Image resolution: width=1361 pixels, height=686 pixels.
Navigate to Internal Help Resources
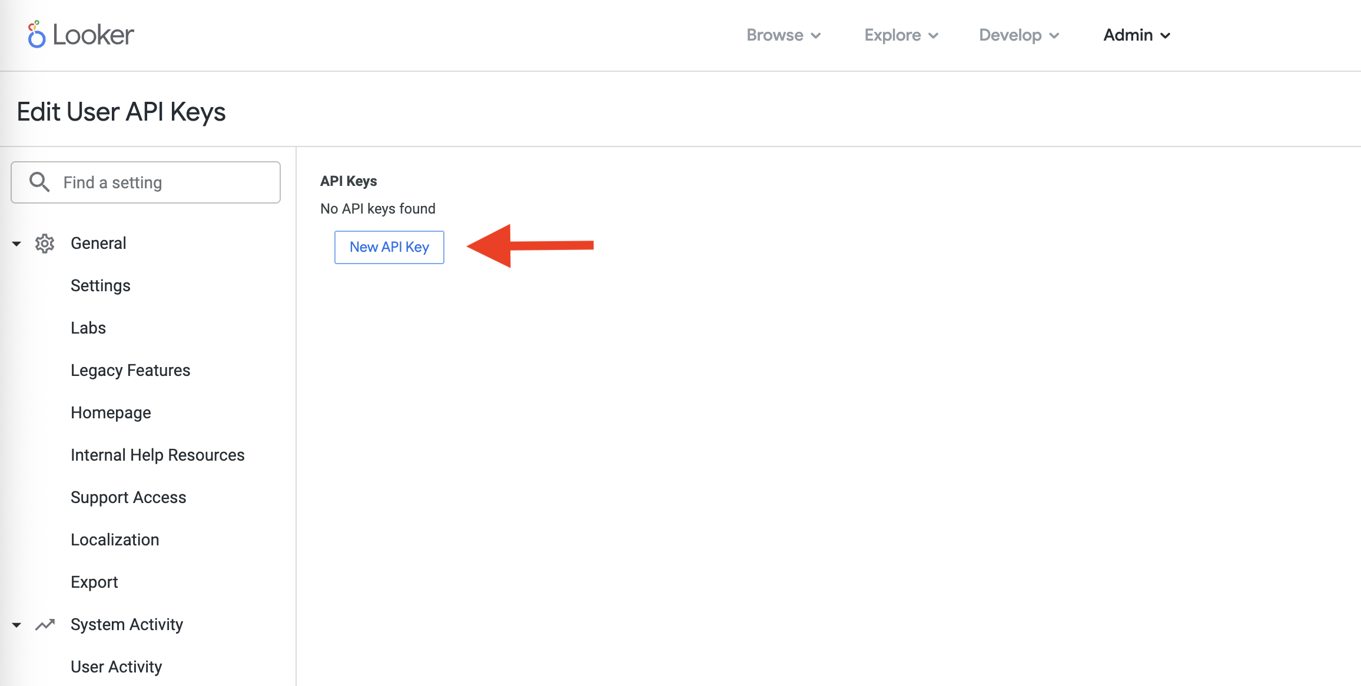157,455
